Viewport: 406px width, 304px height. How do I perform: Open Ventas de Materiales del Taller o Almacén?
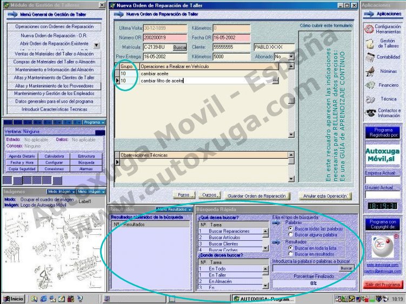(54, 54)
